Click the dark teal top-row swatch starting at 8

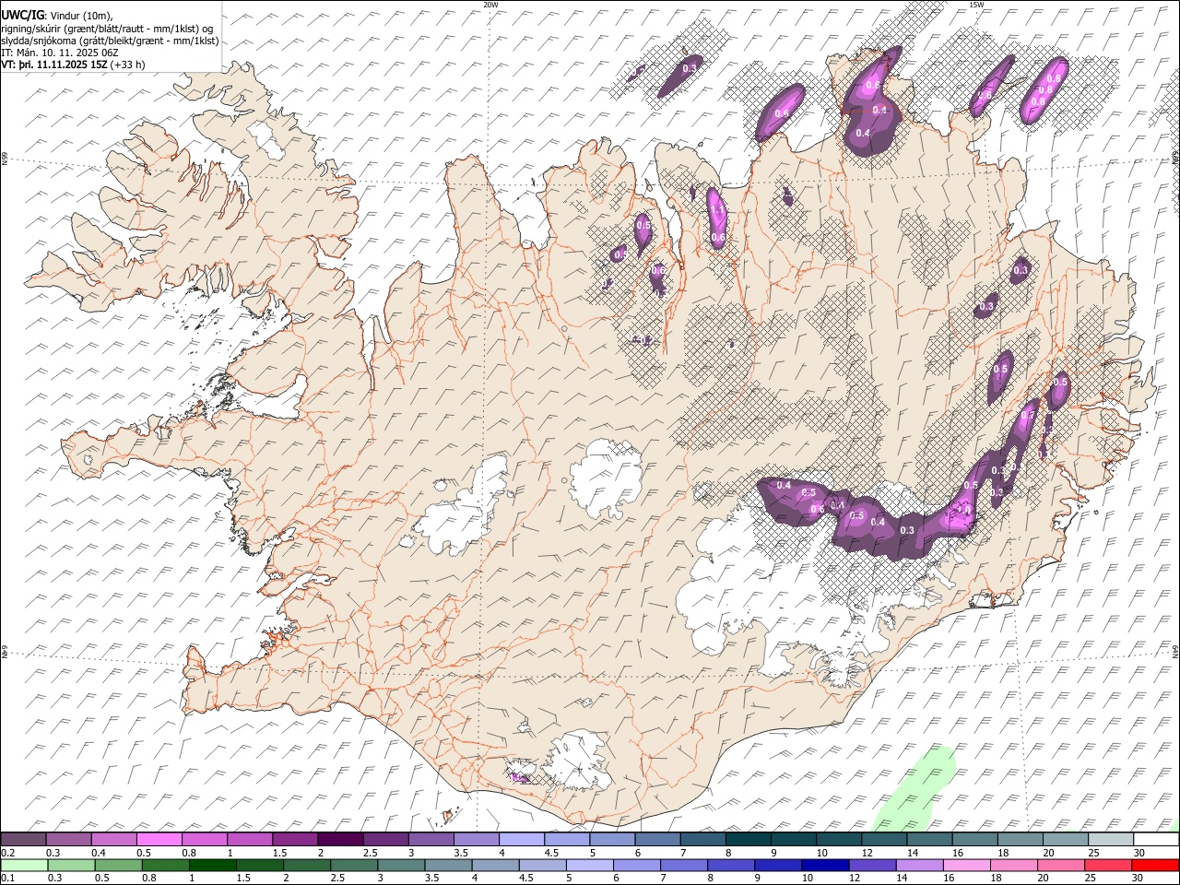point(749,840)
